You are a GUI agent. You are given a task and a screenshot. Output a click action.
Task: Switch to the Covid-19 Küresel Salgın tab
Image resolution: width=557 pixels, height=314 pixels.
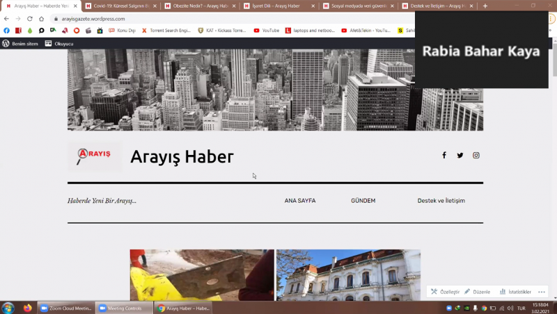point(118,6)
